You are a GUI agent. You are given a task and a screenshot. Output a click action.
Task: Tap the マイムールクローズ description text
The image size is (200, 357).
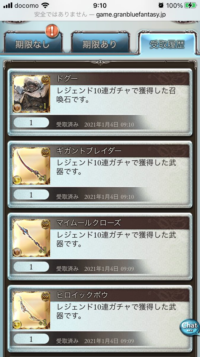click(x=116, y=239)
